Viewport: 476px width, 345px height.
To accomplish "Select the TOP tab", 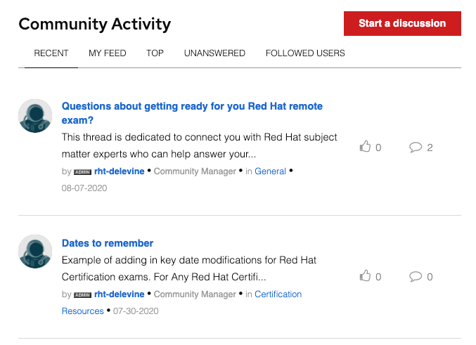I will pyautogui.click(x=155, y=53).
